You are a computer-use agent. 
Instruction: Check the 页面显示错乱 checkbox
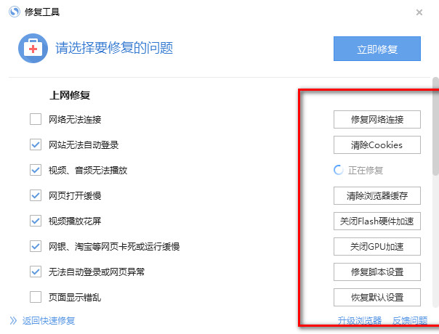[x=36, y=297]
